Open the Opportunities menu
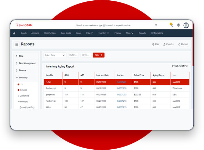 point(50,33)
